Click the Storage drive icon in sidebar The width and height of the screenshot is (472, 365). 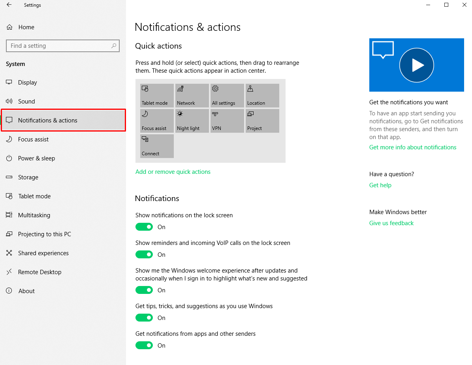pyautogui.click(x=9, y=177)
